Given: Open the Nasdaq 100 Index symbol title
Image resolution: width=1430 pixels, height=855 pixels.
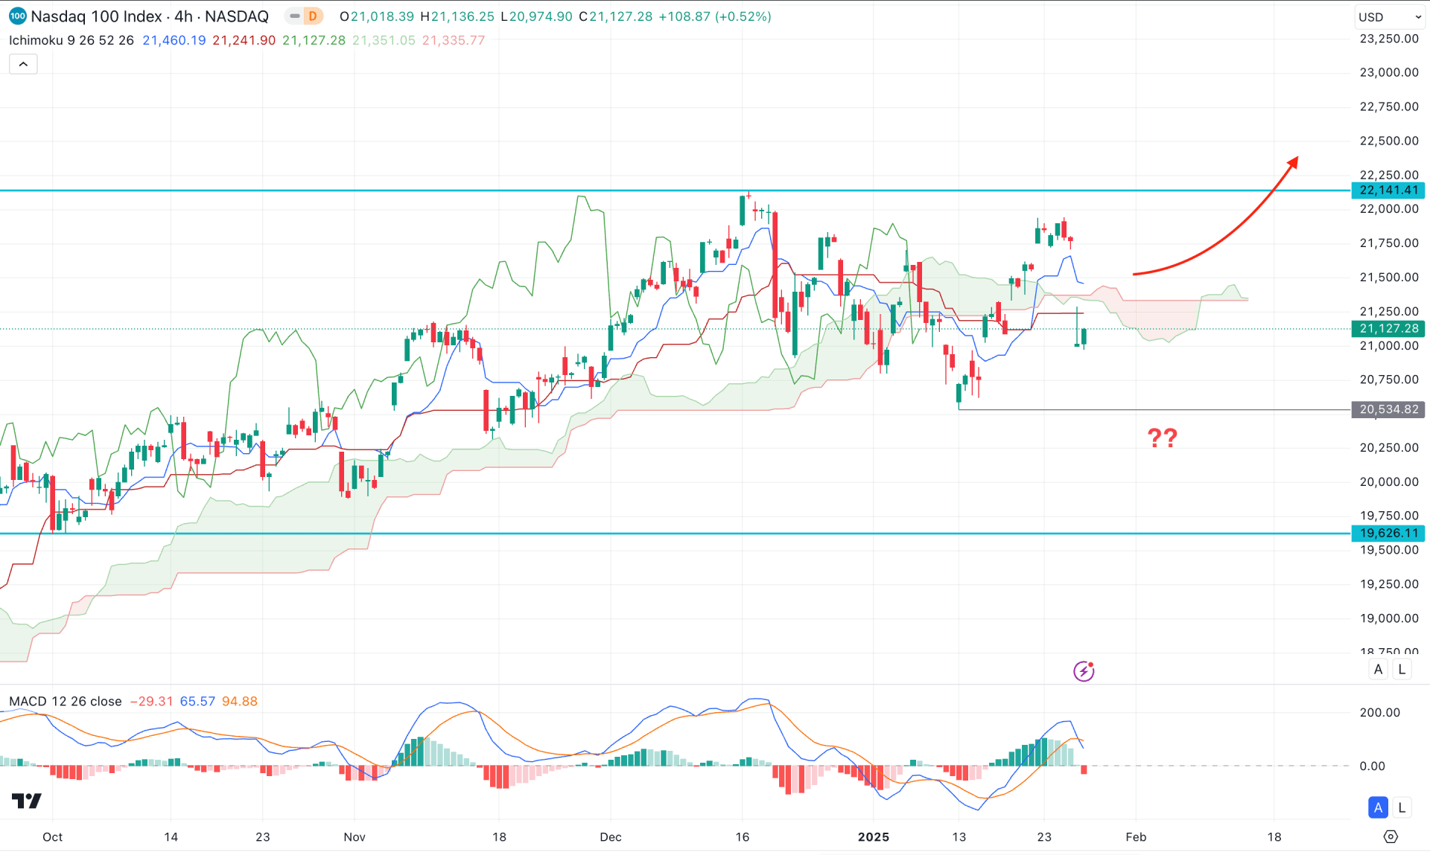Looking at the screenshot, I should (150, 16).
